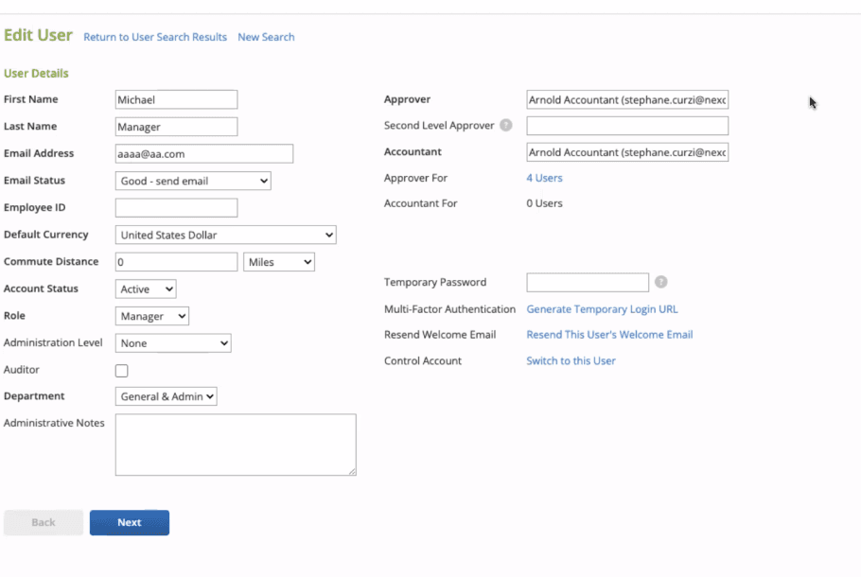Click the Next button

click(130, 522)
